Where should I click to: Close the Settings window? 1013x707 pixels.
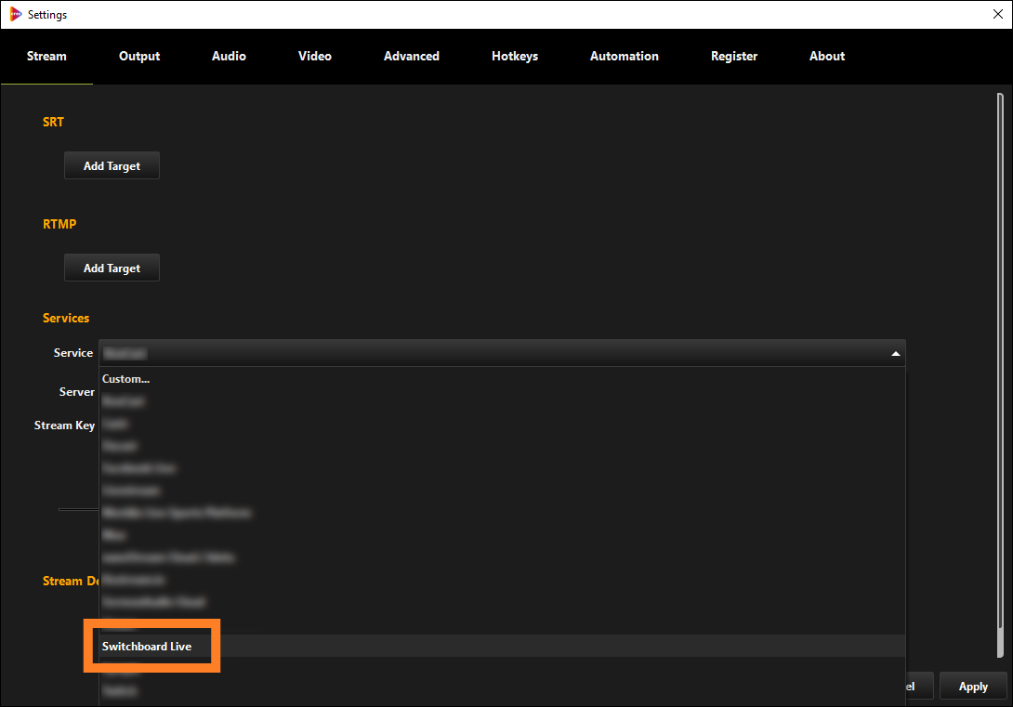point(997,14)
